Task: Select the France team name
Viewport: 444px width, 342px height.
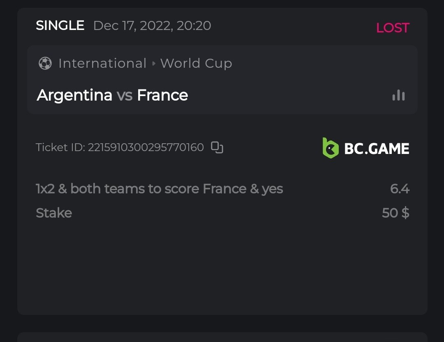Action: 162,95
